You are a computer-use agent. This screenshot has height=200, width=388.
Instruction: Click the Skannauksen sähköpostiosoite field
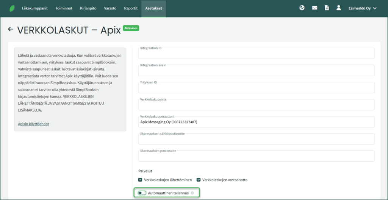coord(256,139)
